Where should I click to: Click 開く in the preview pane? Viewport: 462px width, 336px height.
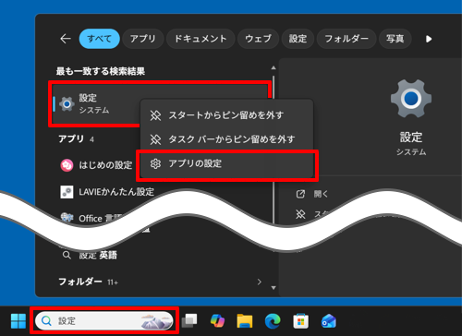pos(321,194)
